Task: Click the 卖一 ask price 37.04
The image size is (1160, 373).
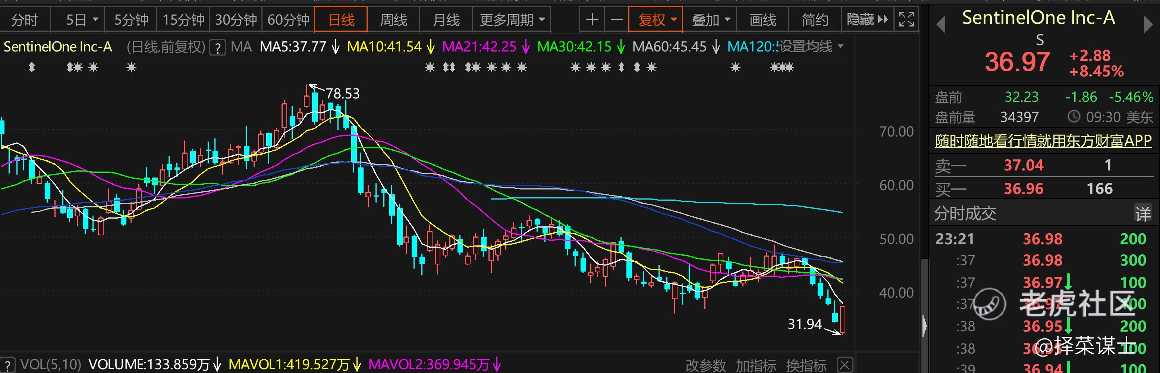Action: (x=1023, y=165)
